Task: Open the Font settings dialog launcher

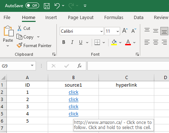Action: (137, 54)
